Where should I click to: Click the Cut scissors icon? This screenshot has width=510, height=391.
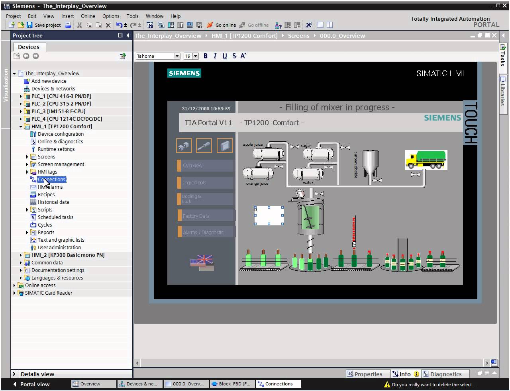point(79,25)
